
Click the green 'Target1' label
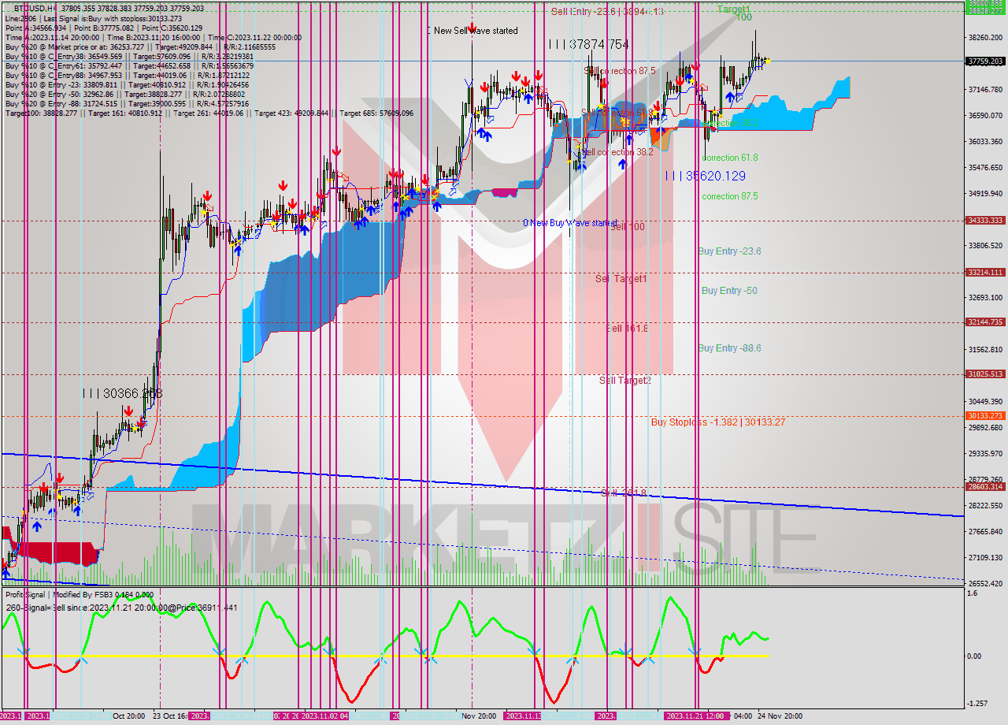[x=733, y=9]
